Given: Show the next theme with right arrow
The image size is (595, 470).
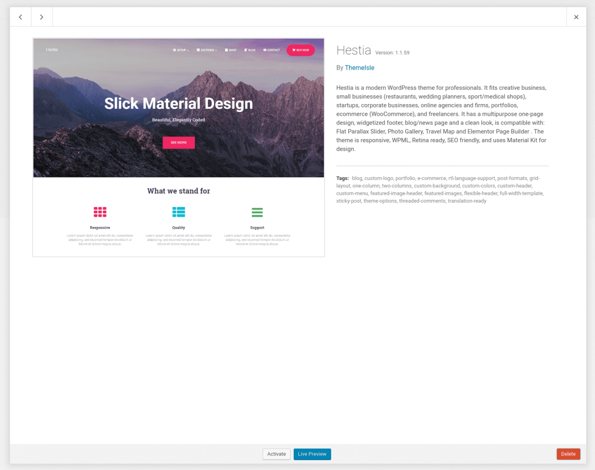Looking at the screenshot, I should click(x=42, y=17).
